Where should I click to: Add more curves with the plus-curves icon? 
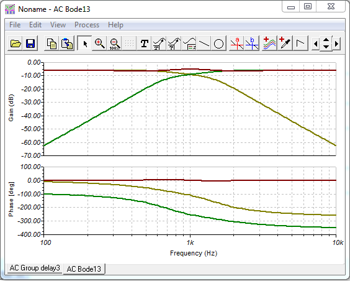click(x=269, y=43)
